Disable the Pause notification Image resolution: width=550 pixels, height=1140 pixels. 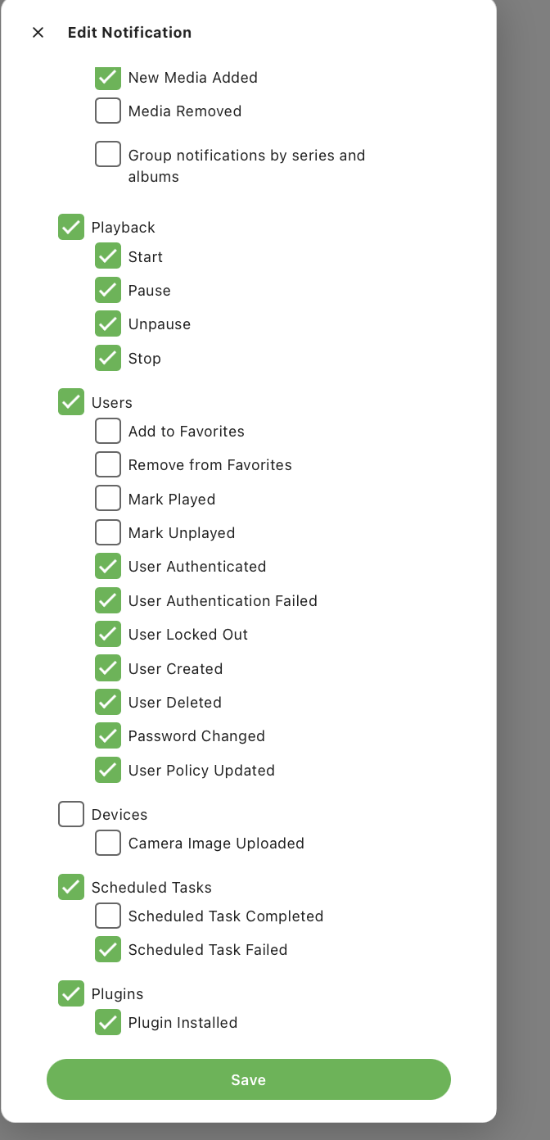point(108,290)
